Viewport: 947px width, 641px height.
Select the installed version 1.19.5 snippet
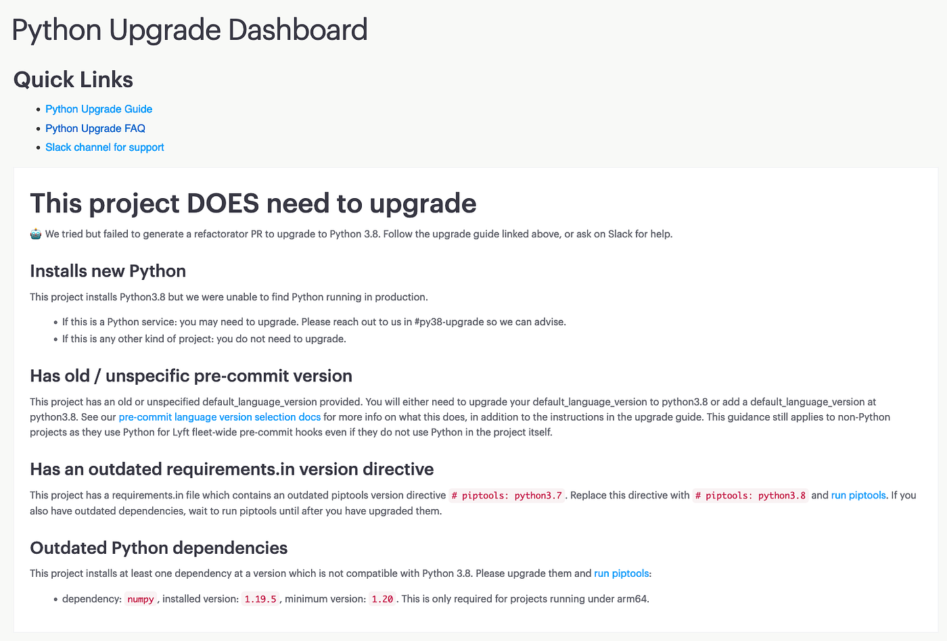tap(260, 598)
